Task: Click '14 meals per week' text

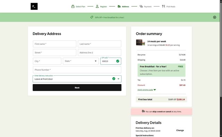Action: point(156,42)
